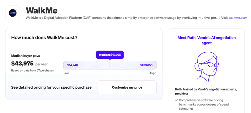Click the Customize my price button
251x113 pixels.
[127, 87]
